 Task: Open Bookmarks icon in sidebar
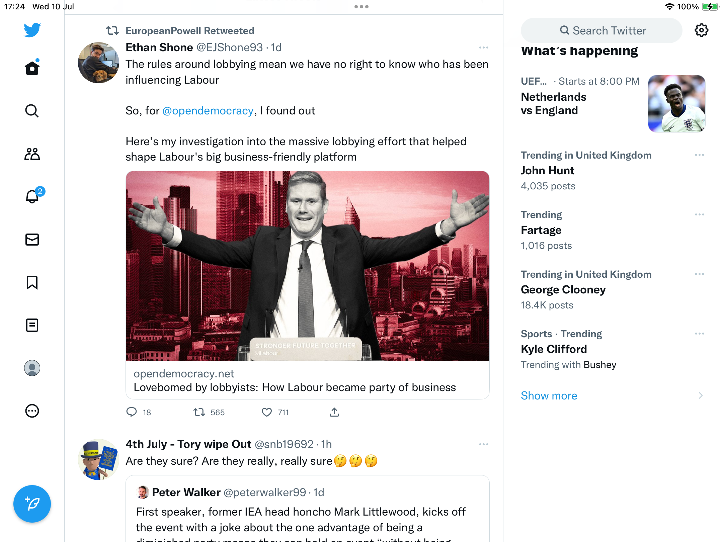pos(32,282)
